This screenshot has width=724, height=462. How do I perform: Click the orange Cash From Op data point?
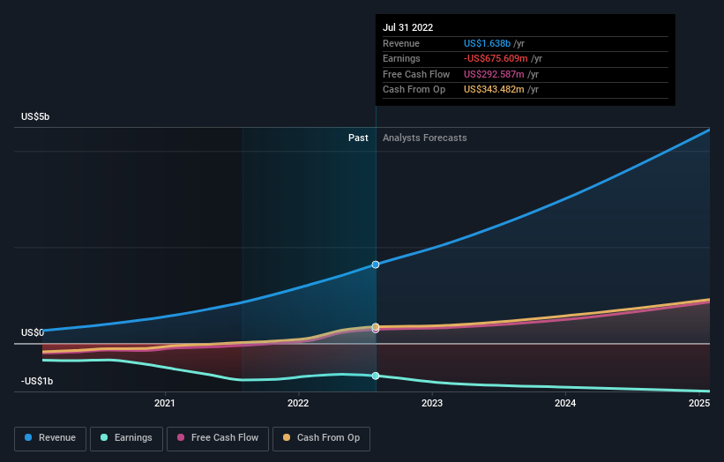tap(376, 326)
